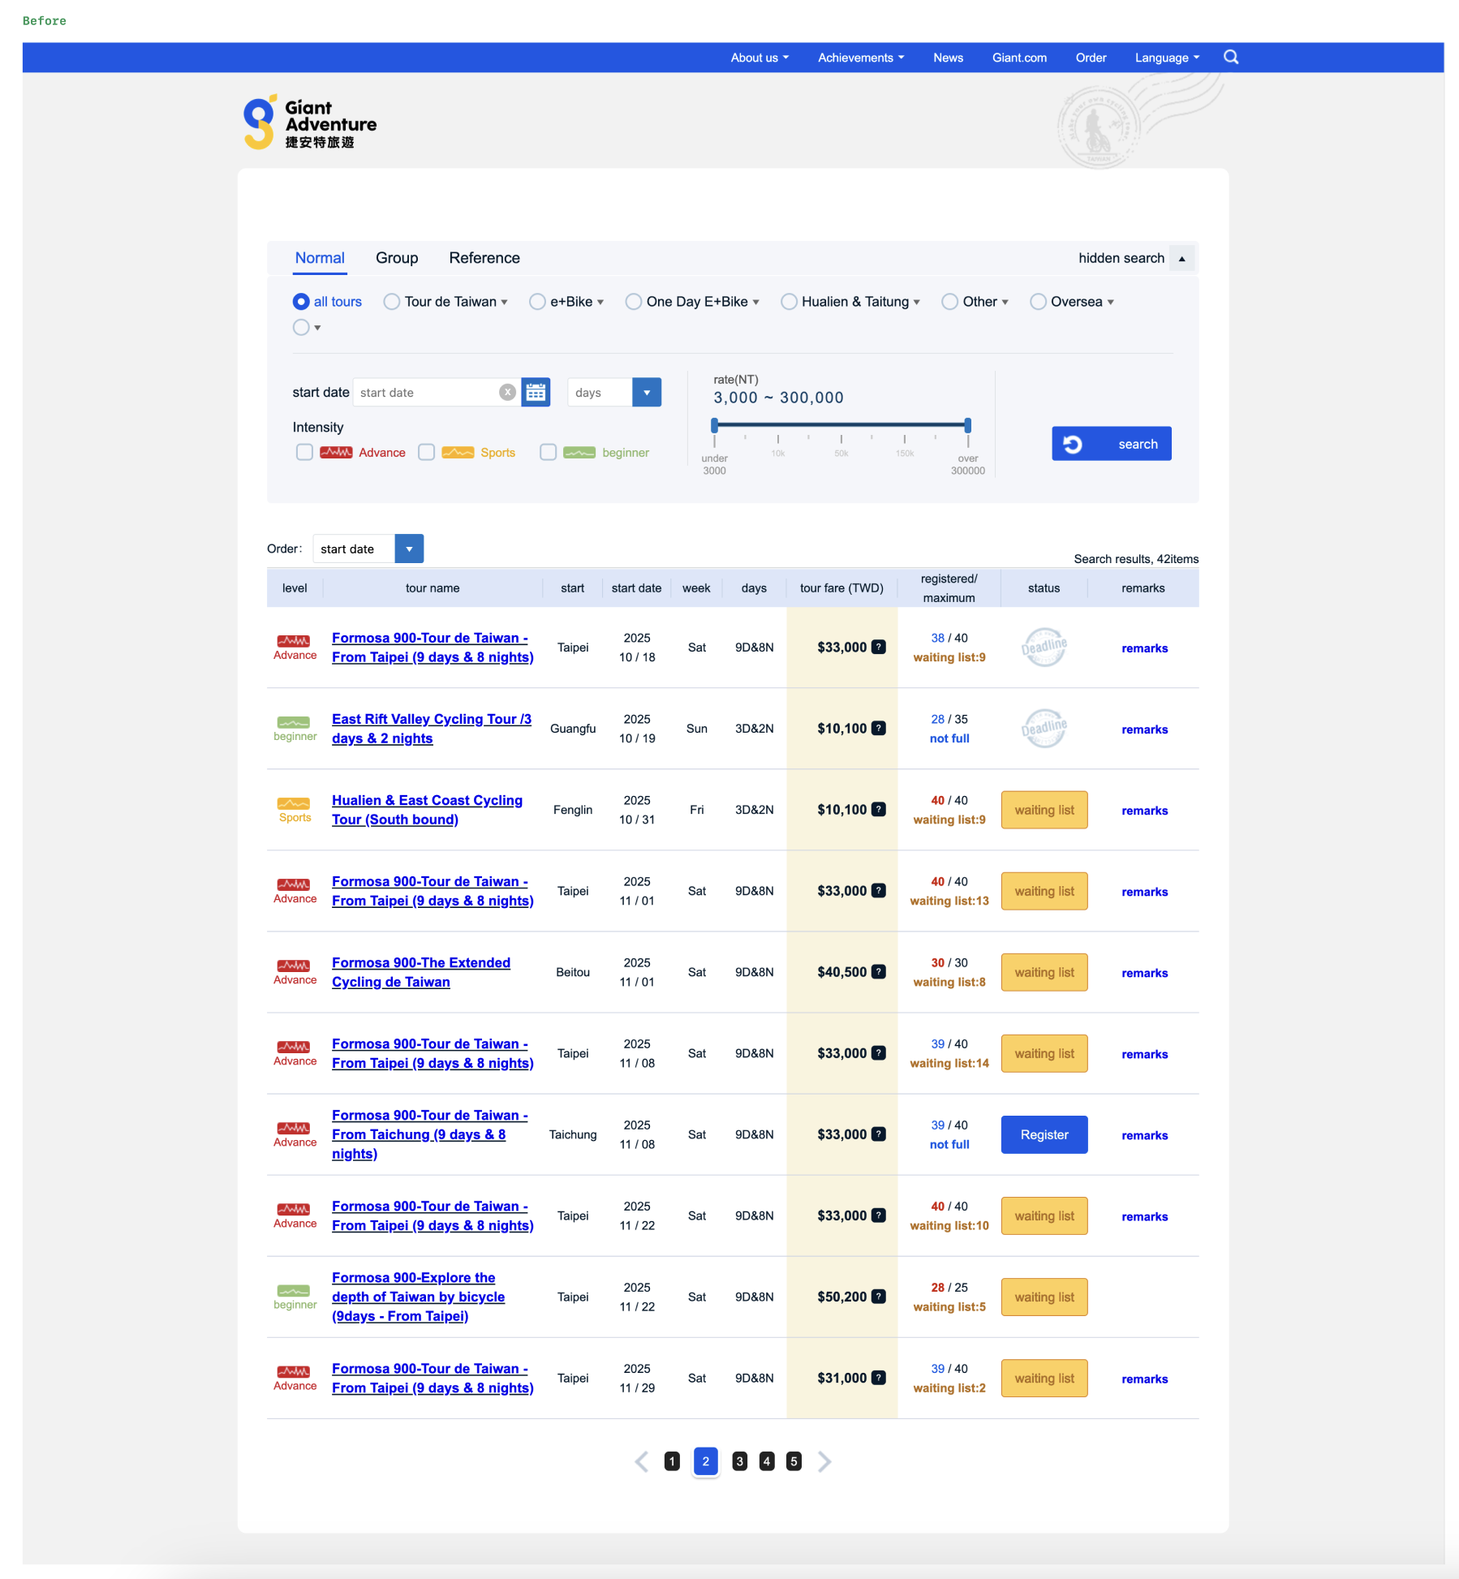
Task: Click the Giant Adventure logo
Action: click(309, 120)
